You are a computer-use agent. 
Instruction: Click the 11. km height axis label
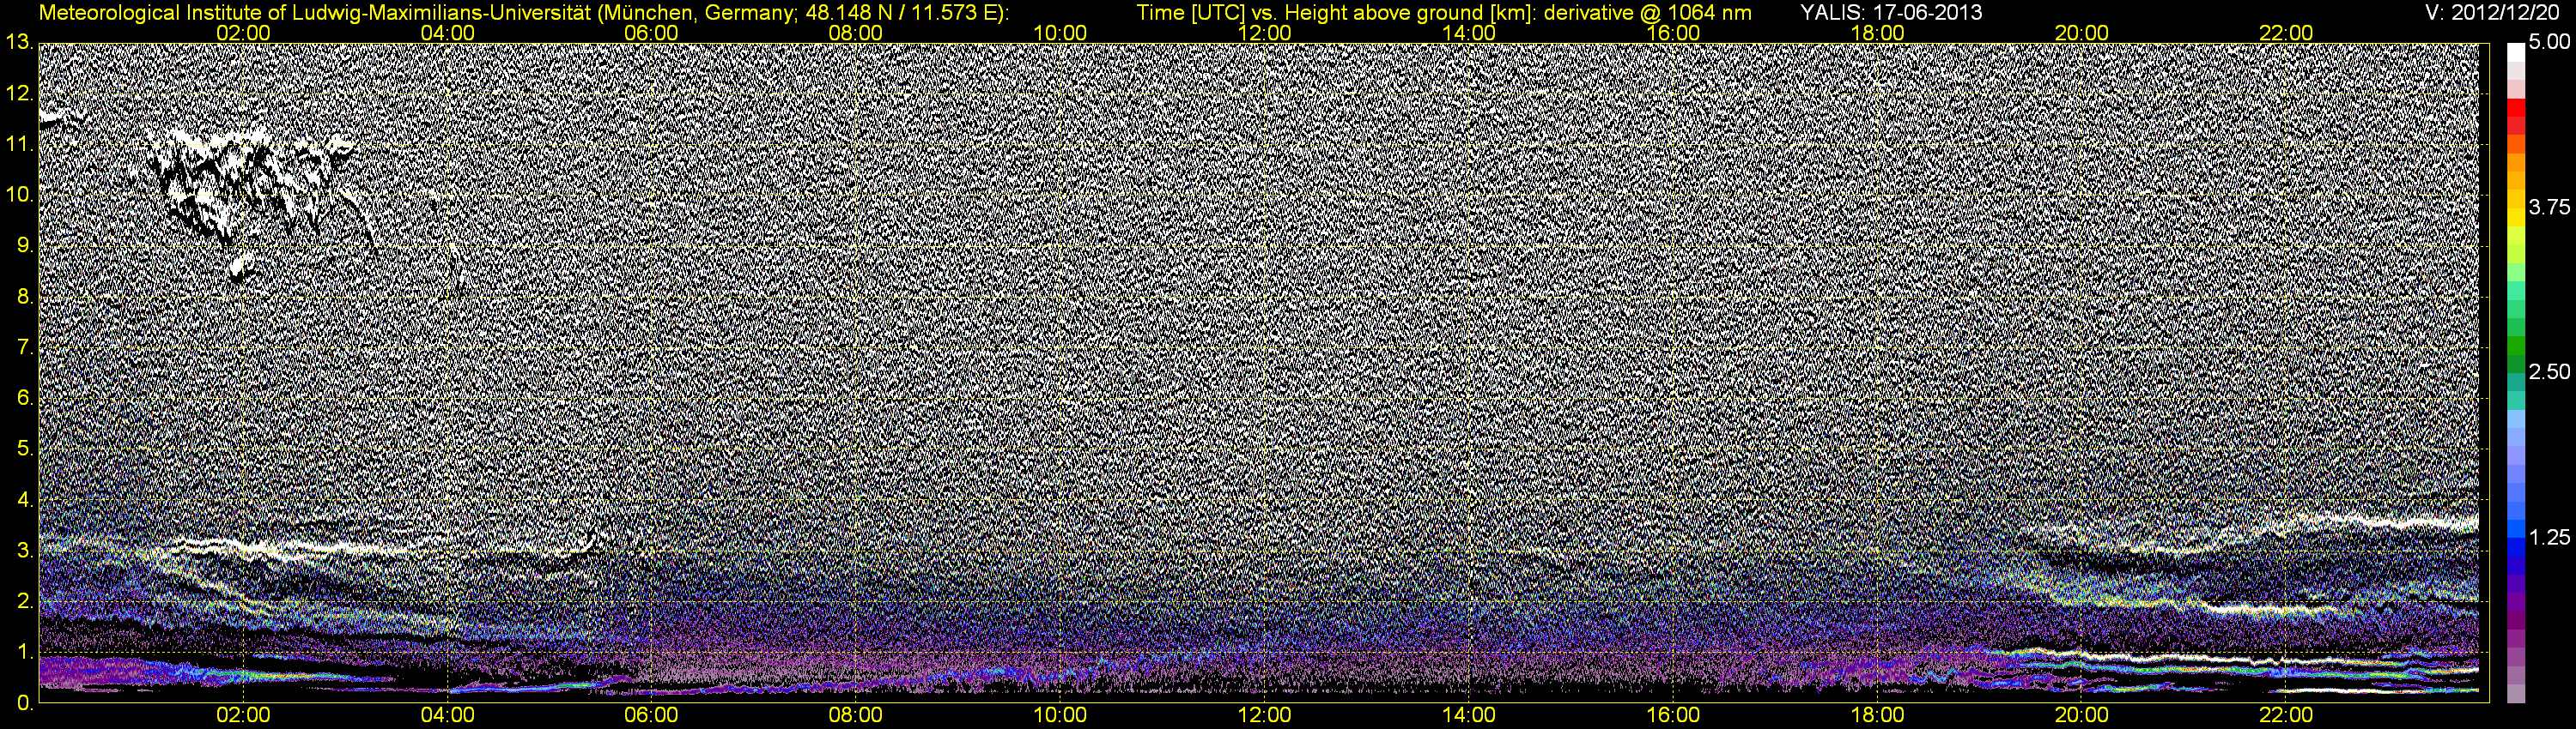click(19, 145)
